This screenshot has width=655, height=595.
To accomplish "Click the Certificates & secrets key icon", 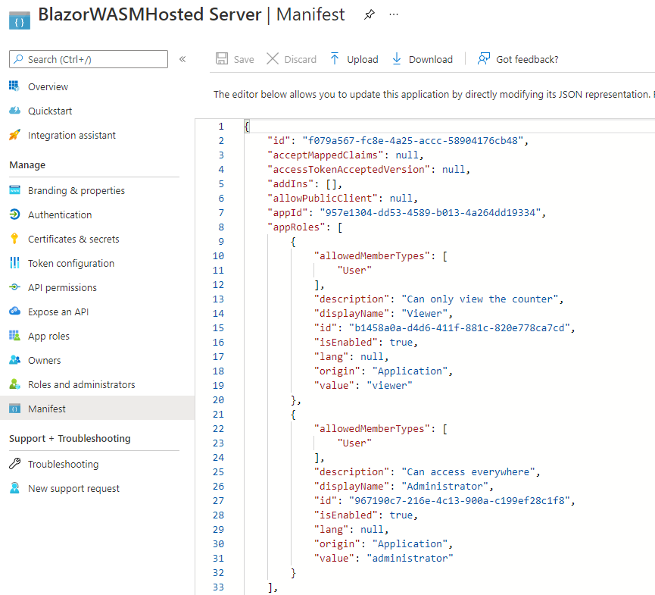I will point(14,239).
